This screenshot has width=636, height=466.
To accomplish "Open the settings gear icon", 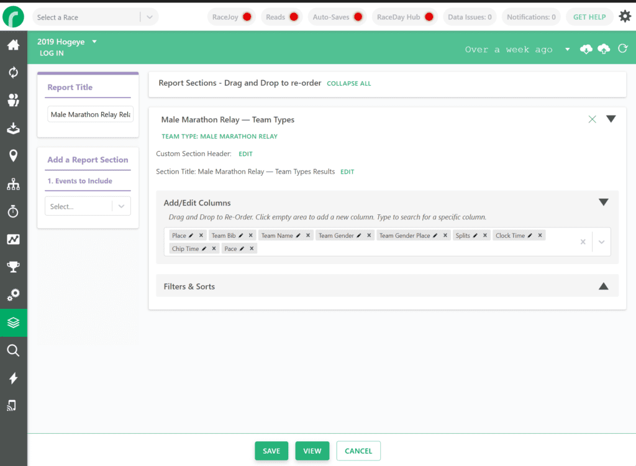I will click(625, 17).
